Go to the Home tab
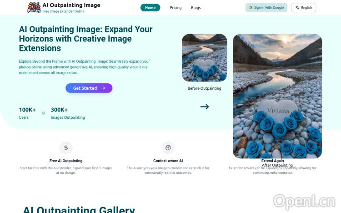 tap(150, 8)
